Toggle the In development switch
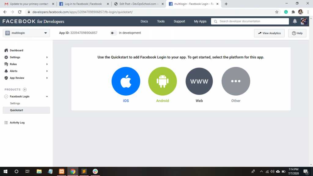 pos(113,33)
